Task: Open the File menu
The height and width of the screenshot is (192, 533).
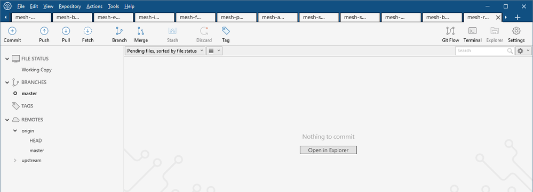Action: pos(21,6)
